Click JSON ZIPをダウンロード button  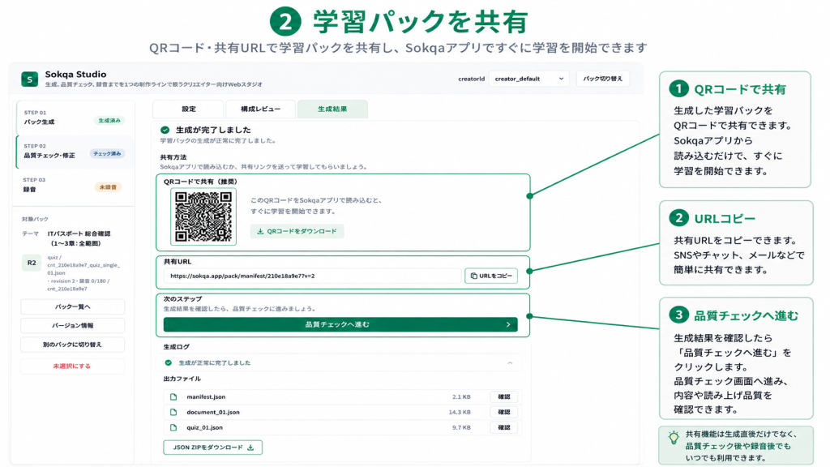[213, 448]
